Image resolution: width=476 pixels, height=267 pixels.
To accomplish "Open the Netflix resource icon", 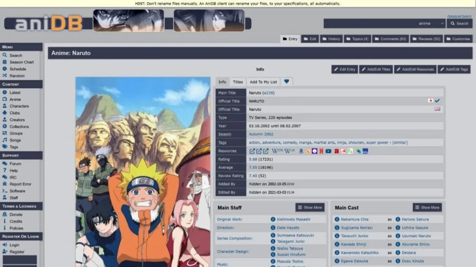I will pyautogui.click(x=321, y=151).
